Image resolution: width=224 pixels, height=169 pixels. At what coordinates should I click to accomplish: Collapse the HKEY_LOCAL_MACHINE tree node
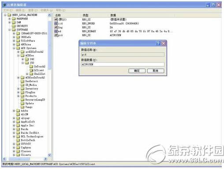[x=5, y=15]
